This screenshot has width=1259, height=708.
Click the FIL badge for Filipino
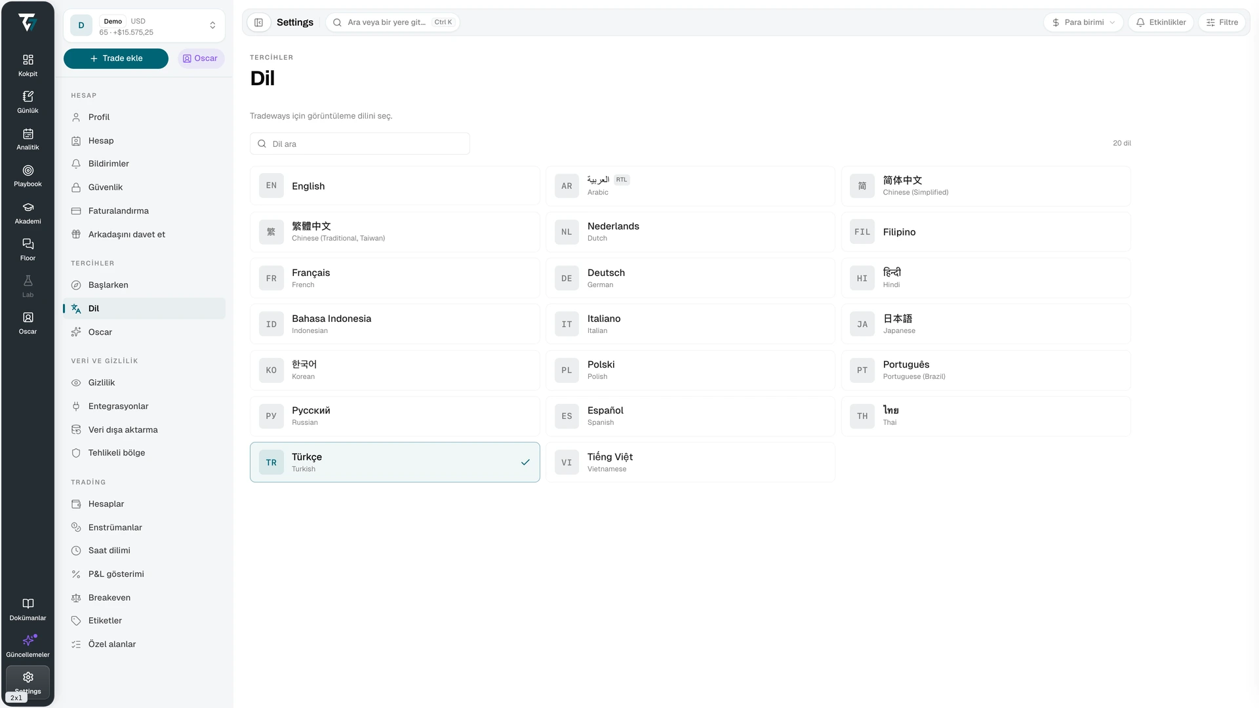[x=862, y=232]
